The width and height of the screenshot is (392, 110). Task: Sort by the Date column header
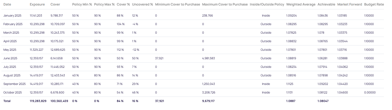pyautogui.click(x=7, y=5)
